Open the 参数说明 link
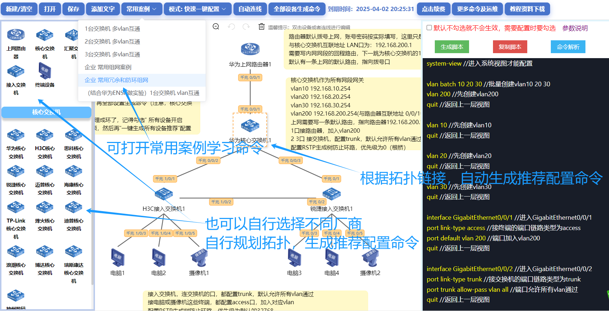 [575, 28]
